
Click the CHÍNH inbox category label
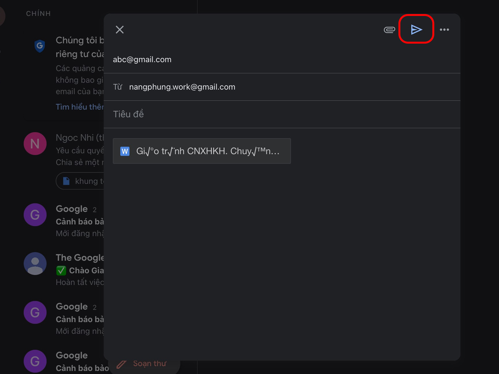(x=38, y=14)
